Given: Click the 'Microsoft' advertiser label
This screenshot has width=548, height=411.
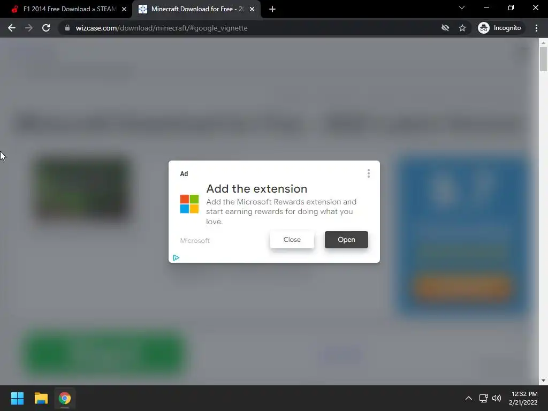Looking at the screenshot, I should [195, 240].
